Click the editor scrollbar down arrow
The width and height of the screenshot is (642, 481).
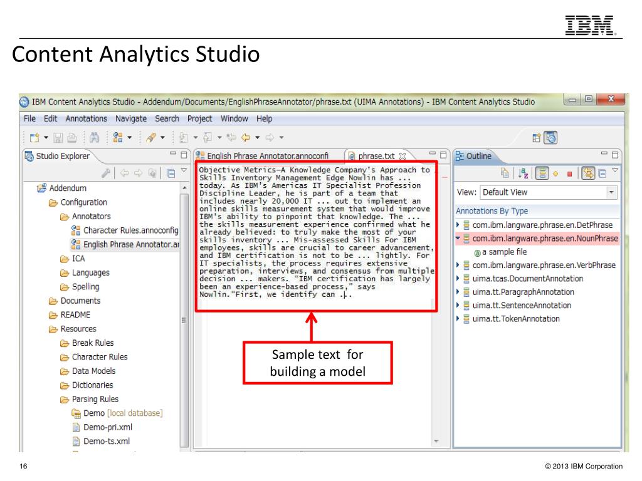coord(436,441)
